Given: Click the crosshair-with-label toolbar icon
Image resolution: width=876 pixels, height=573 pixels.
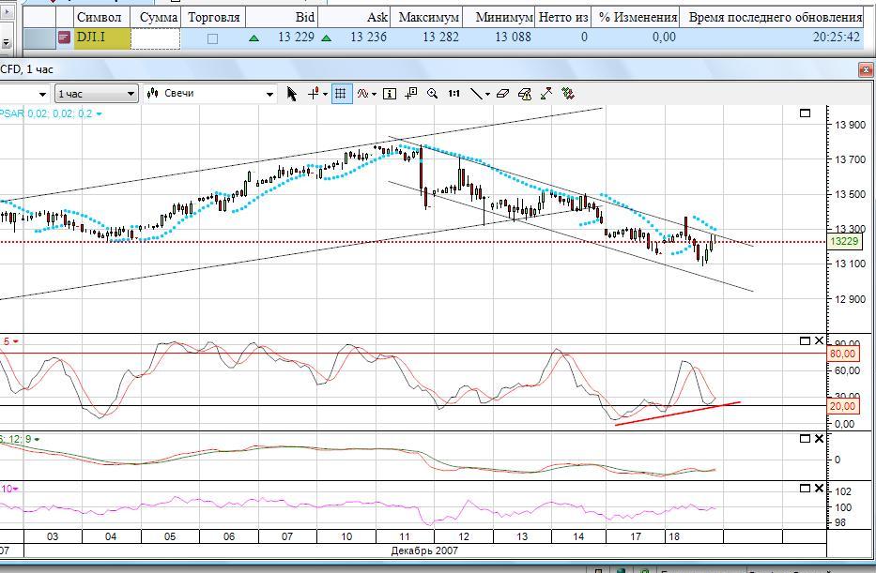Looking at the screenshot, I should 411,94.
